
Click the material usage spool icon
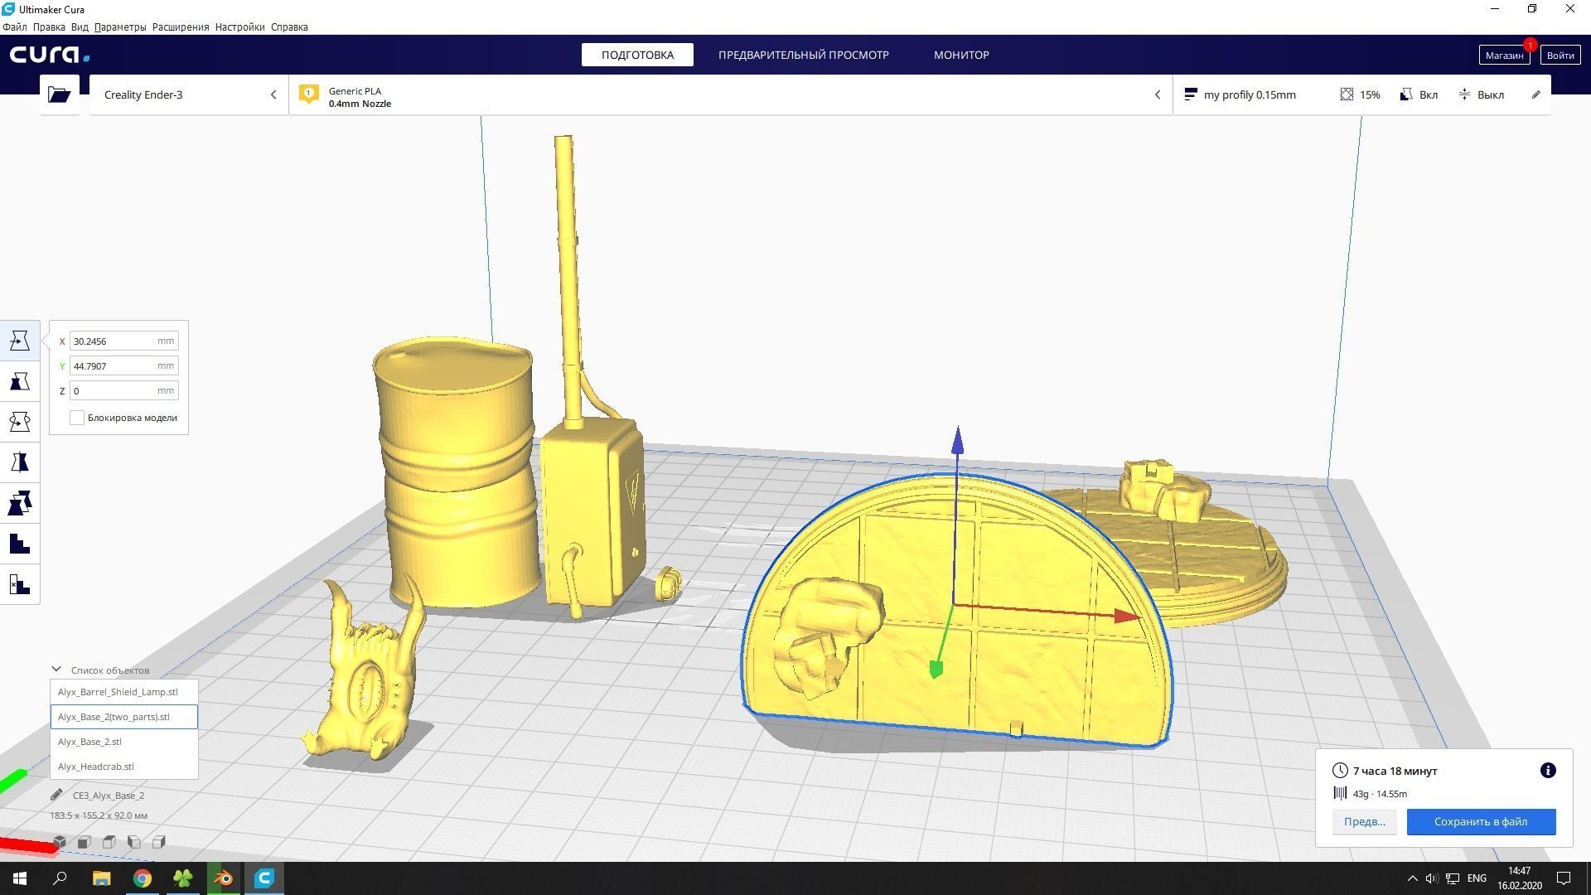1340,793
